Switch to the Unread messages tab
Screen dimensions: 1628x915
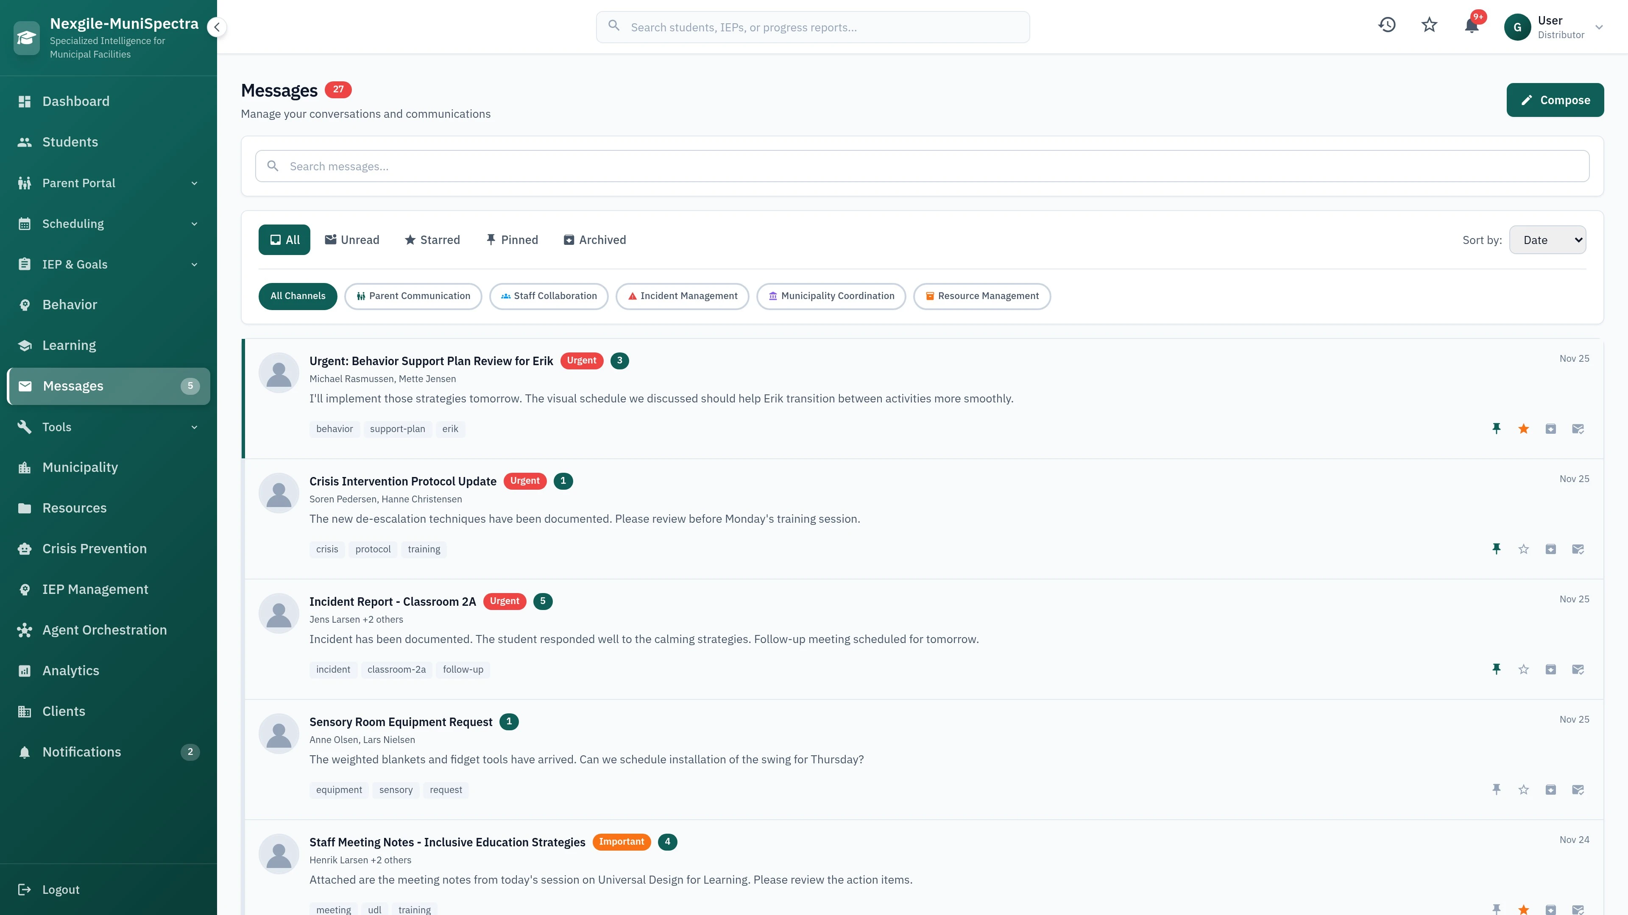click(352, 239)
